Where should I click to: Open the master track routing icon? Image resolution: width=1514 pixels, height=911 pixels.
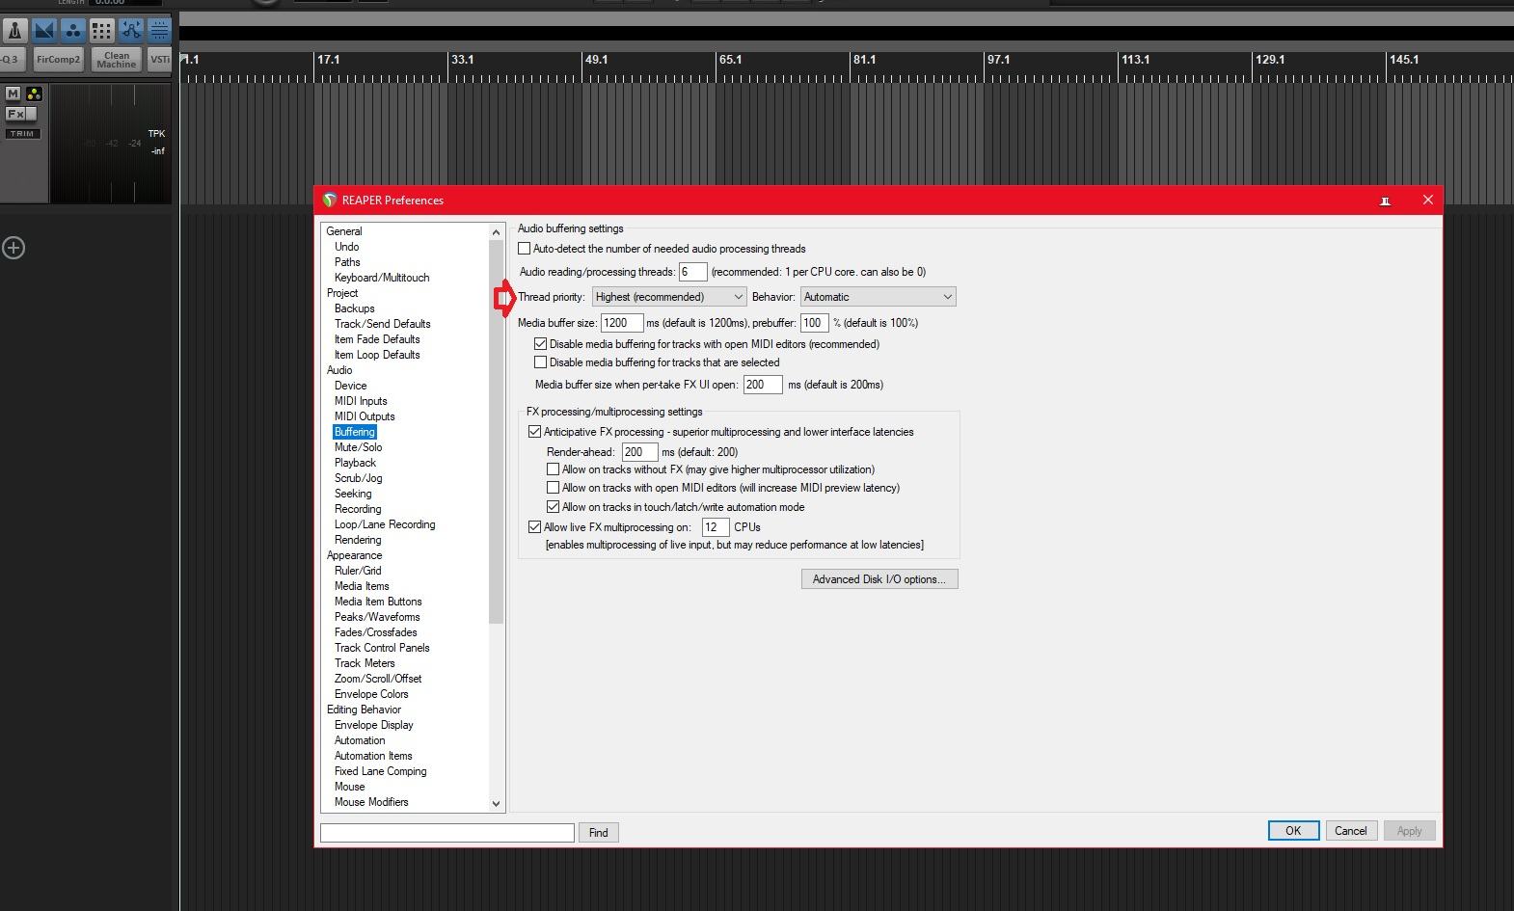click(34, 94)
